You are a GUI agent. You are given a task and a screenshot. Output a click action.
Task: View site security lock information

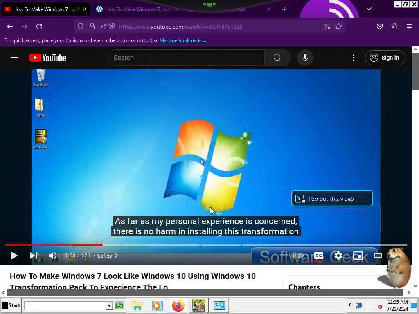pos(92,26)
